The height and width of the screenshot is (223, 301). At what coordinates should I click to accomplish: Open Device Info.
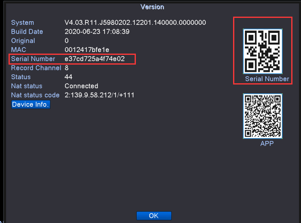pos(31,104)
